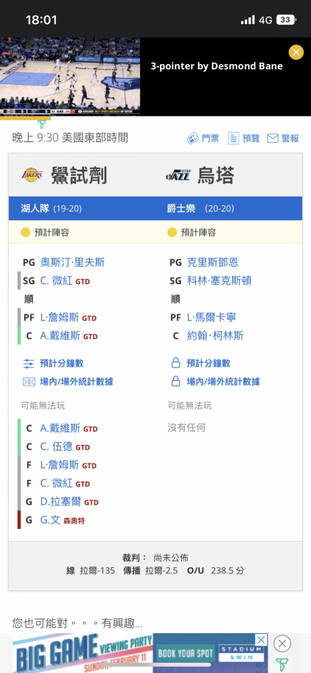Open Lakers projected minutes sliders icon
The width and height of the screenshot is (311, 673).
click(28, 363)
